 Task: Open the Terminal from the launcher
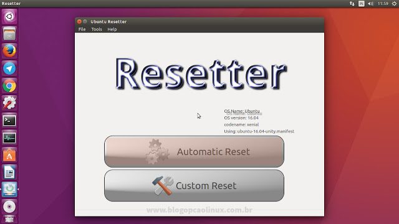tap(9, 121)
